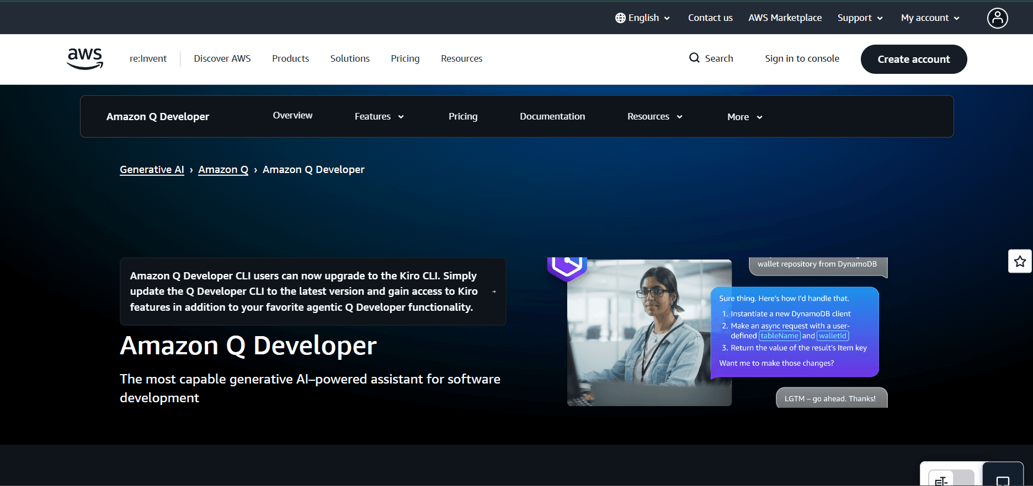
Task: Click the AWS logo
Action: pyautogui.click(x=85, y=58)
